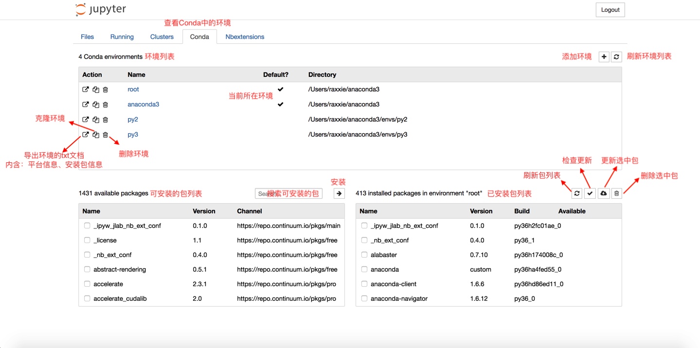
Task: Open the py3 environment link
Action: pyautogui.click(x=132, y=134)
